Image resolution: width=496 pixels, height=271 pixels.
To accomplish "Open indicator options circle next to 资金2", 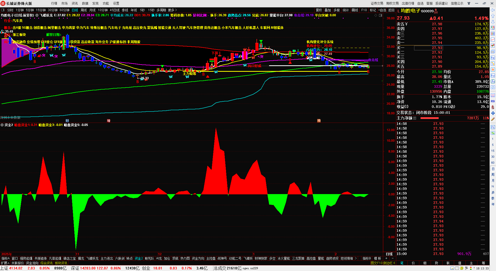I will (2, 125).
